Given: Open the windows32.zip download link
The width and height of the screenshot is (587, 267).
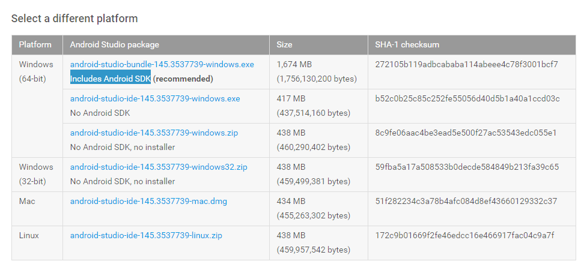Looking at the screenshot, I should (159, 167).
